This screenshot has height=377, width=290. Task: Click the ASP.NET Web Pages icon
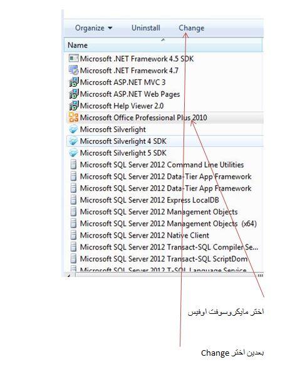tap(73, 94)
